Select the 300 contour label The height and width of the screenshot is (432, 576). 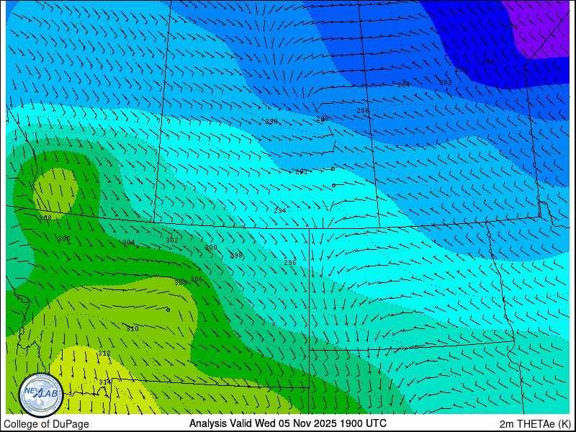click(211, 248)
